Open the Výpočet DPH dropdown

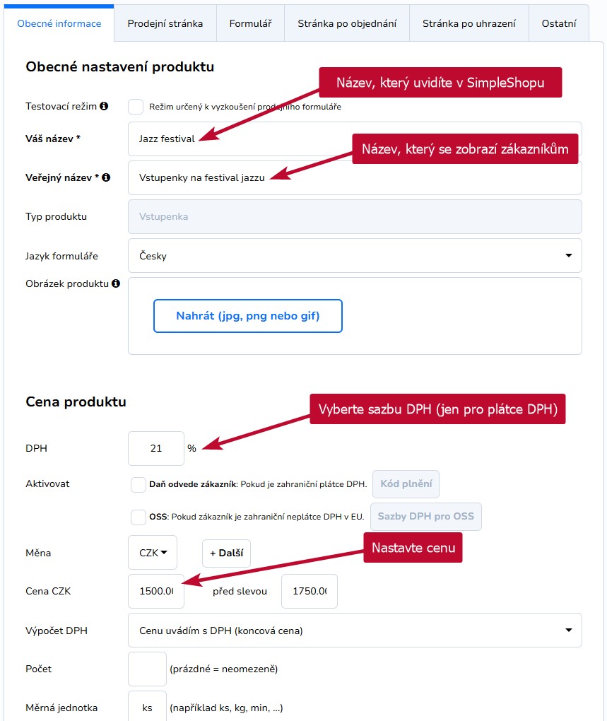click(x=355, y=631)
